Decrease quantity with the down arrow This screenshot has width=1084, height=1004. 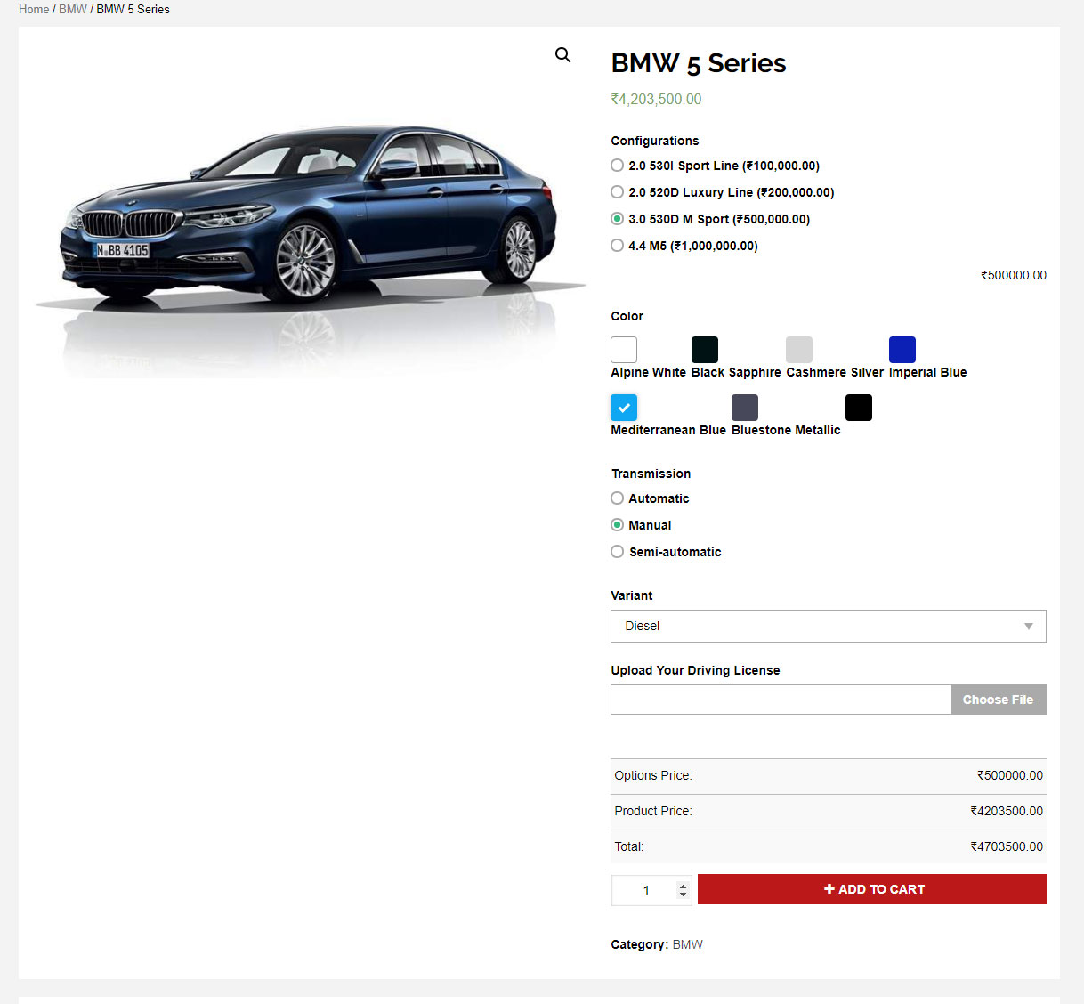click(683, 895)
